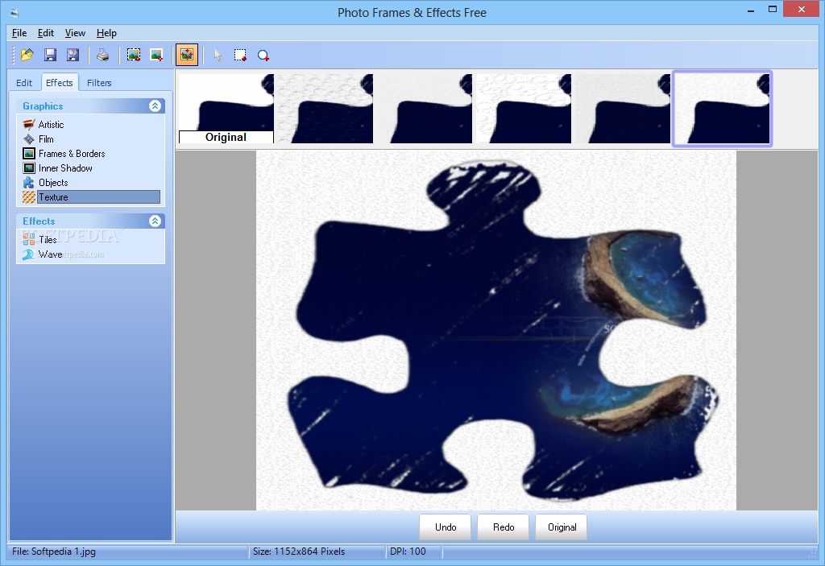Click the toolbar drag handle grip
The image size is (825, 566).
[x=13, y=55]
